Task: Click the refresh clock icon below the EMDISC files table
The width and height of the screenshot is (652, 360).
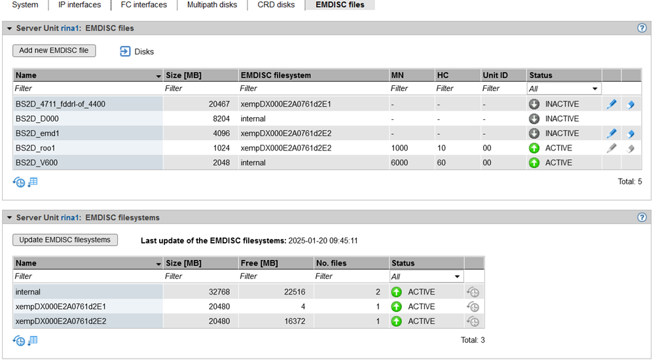Action: click(x=19, y=183)
